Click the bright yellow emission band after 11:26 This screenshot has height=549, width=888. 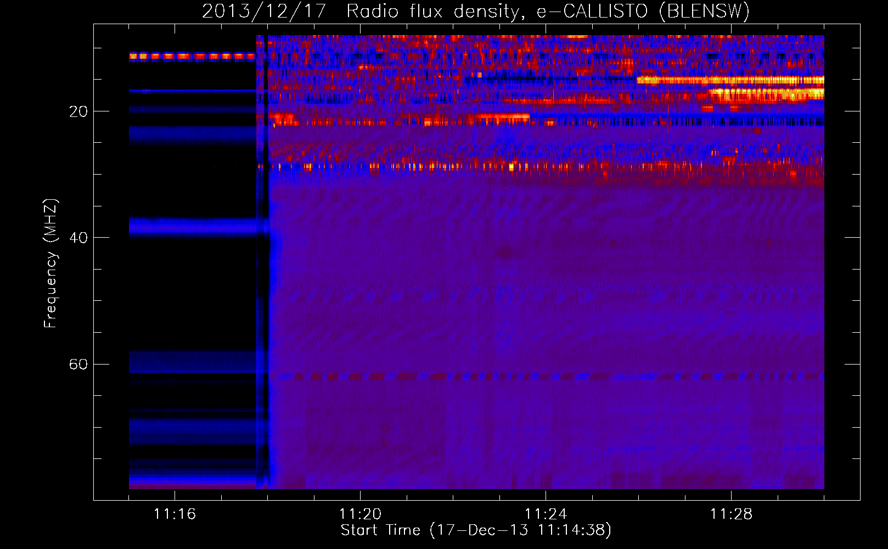click(x=730, y=80)
